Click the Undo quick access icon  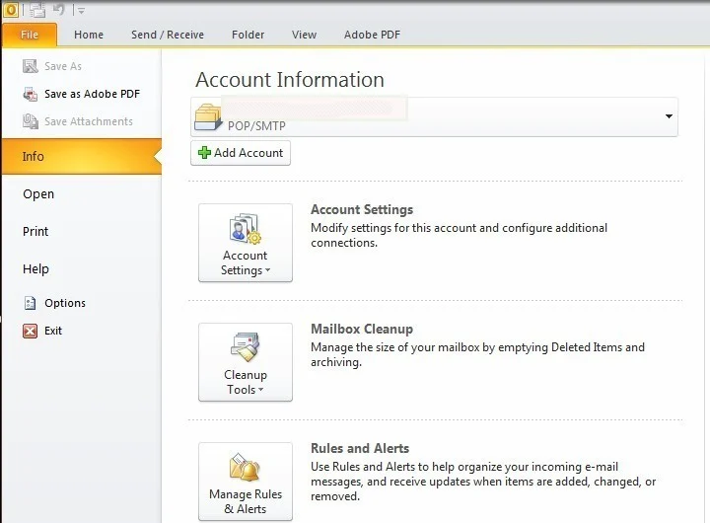[x=59, y=10]
